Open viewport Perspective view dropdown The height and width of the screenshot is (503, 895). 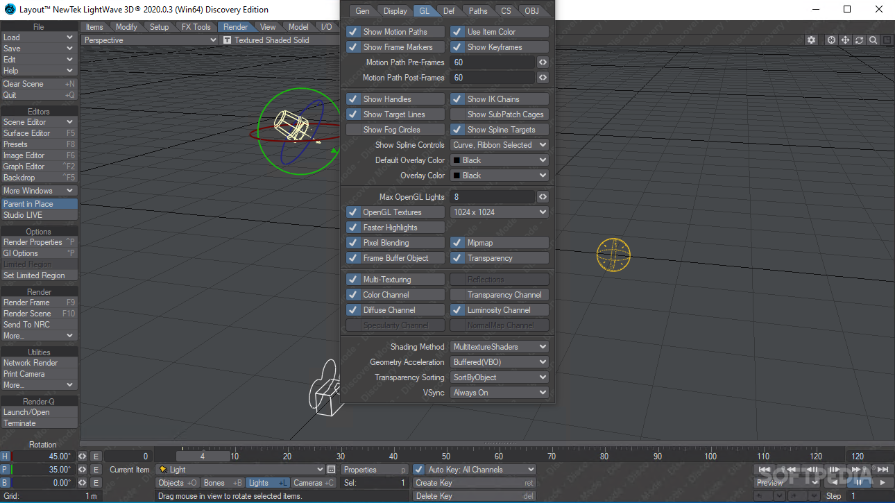coord(150,40)
